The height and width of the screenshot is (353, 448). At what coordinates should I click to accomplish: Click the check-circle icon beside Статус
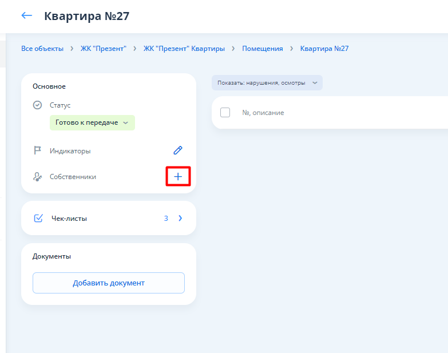point(38,105)
